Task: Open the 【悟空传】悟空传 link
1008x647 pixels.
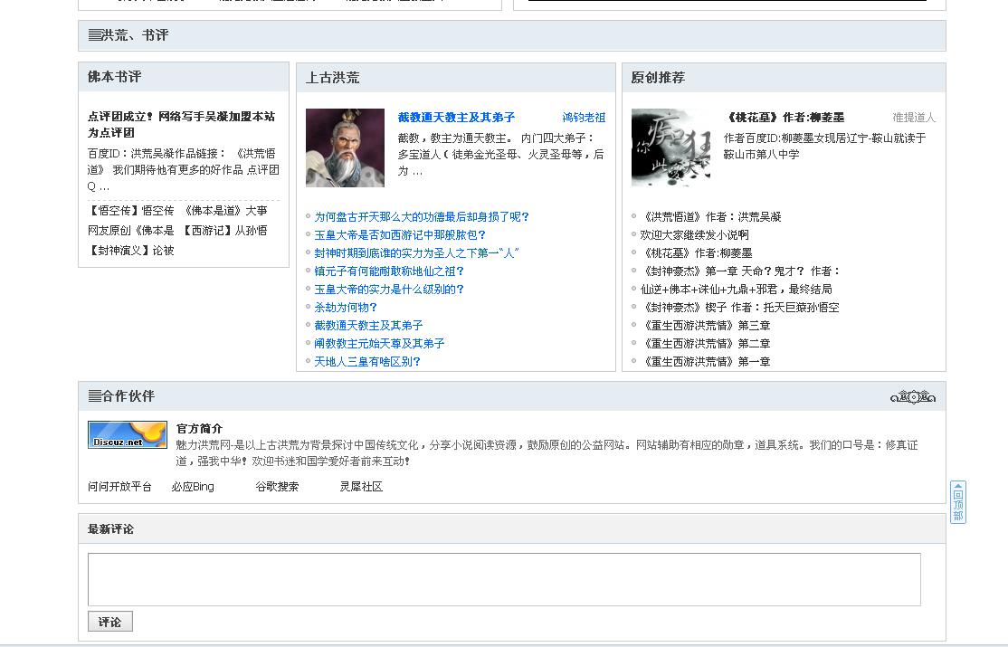Action: point(131,211)
